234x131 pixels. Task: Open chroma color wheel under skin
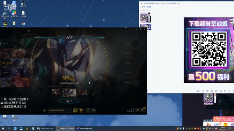click(x=69, y=96)
